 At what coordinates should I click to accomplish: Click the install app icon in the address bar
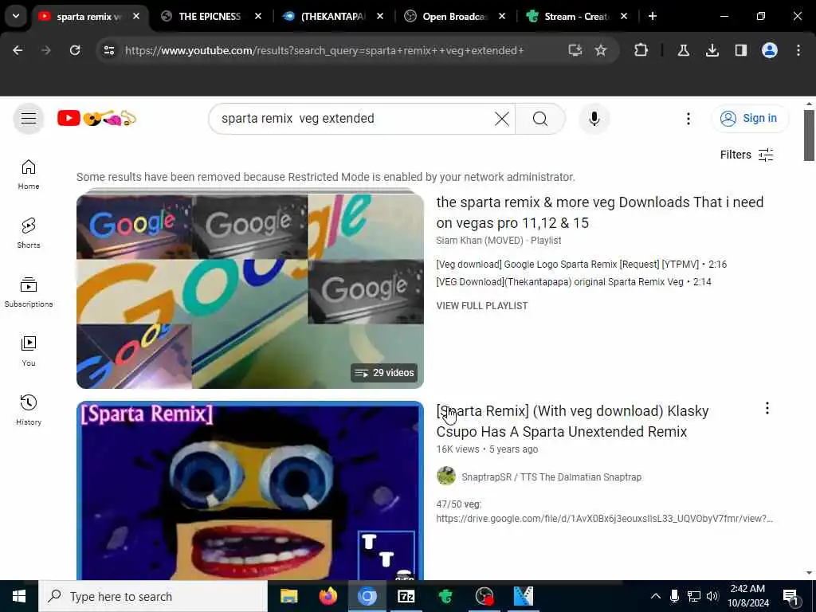pos(575,50)
